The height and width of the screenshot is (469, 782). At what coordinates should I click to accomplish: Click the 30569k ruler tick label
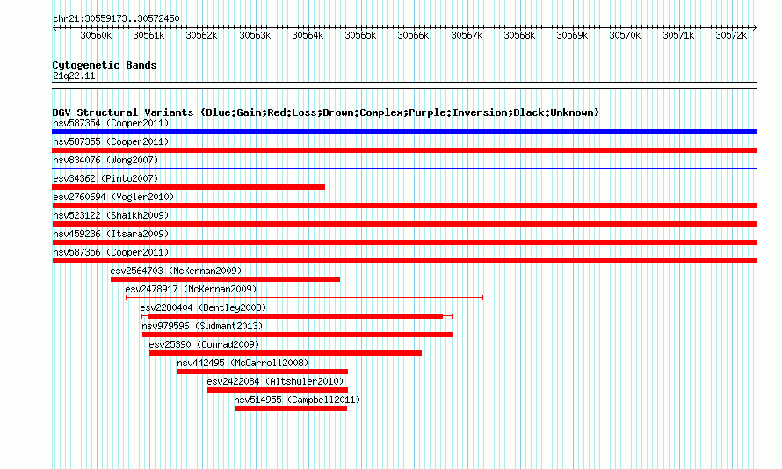[572, 35]
